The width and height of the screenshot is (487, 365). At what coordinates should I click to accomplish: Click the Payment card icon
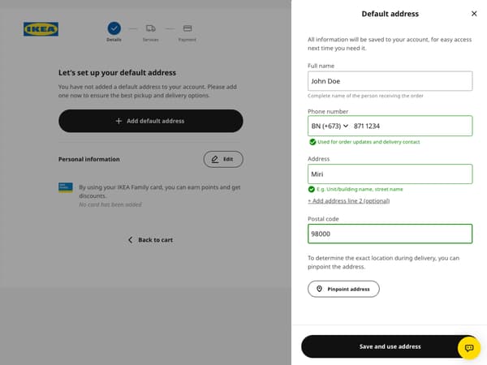click(x=187, y=28)
